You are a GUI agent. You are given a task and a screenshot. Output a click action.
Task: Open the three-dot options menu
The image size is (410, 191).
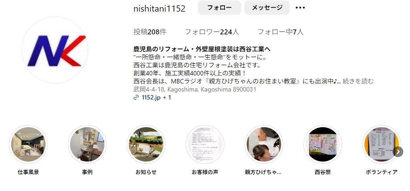click(300, 8)
